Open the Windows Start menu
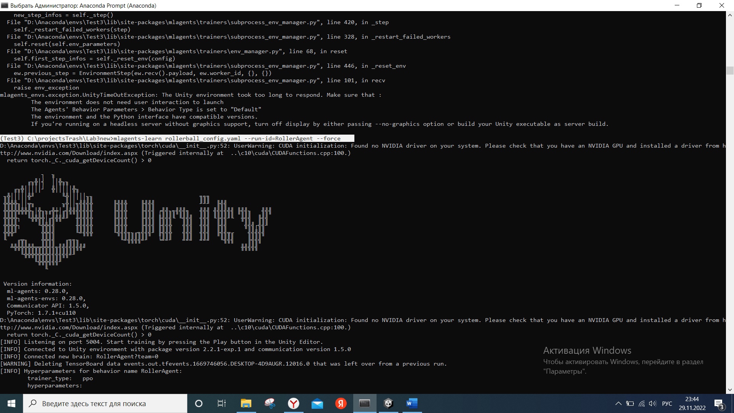This screenshot has height=413, width=734. [x=11, y=403]
